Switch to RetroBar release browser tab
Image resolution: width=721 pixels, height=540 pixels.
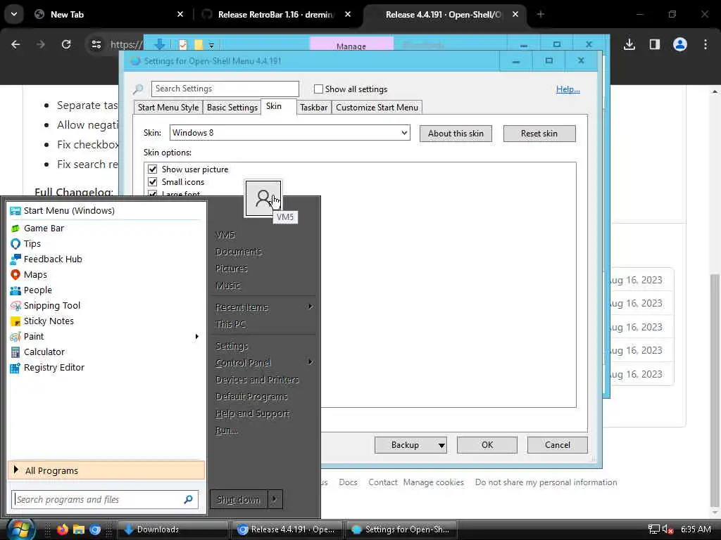click(x=276, y=15)
